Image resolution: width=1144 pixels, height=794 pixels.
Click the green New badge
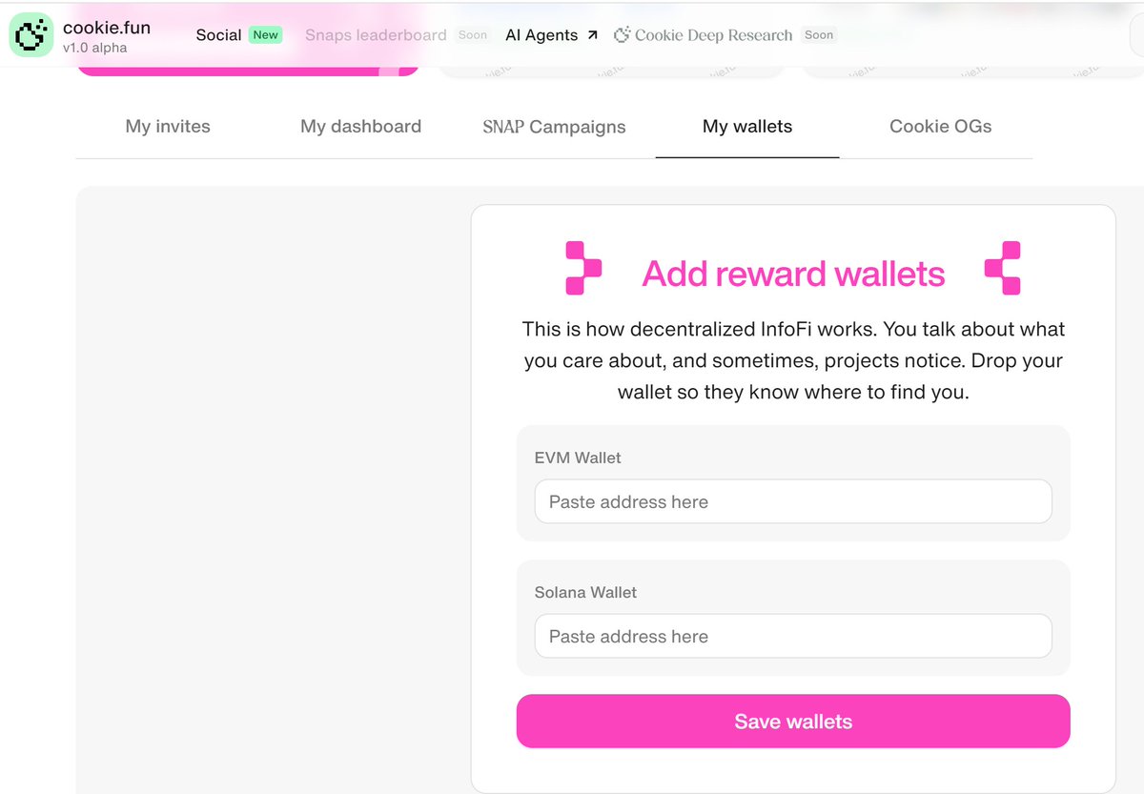coord(265,35)
